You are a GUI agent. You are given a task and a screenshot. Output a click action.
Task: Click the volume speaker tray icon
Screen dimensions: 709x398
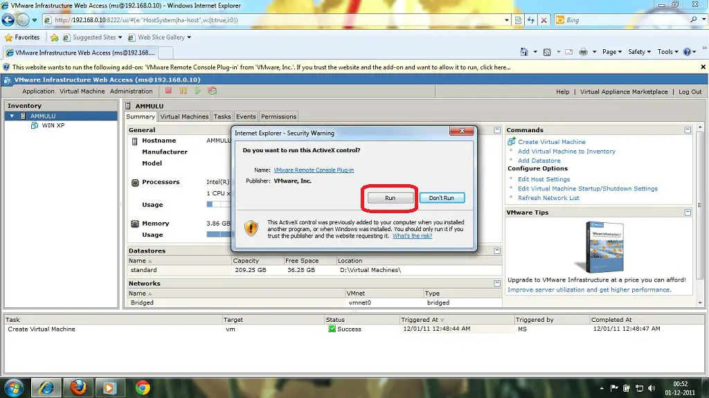(x=651, y=388)
